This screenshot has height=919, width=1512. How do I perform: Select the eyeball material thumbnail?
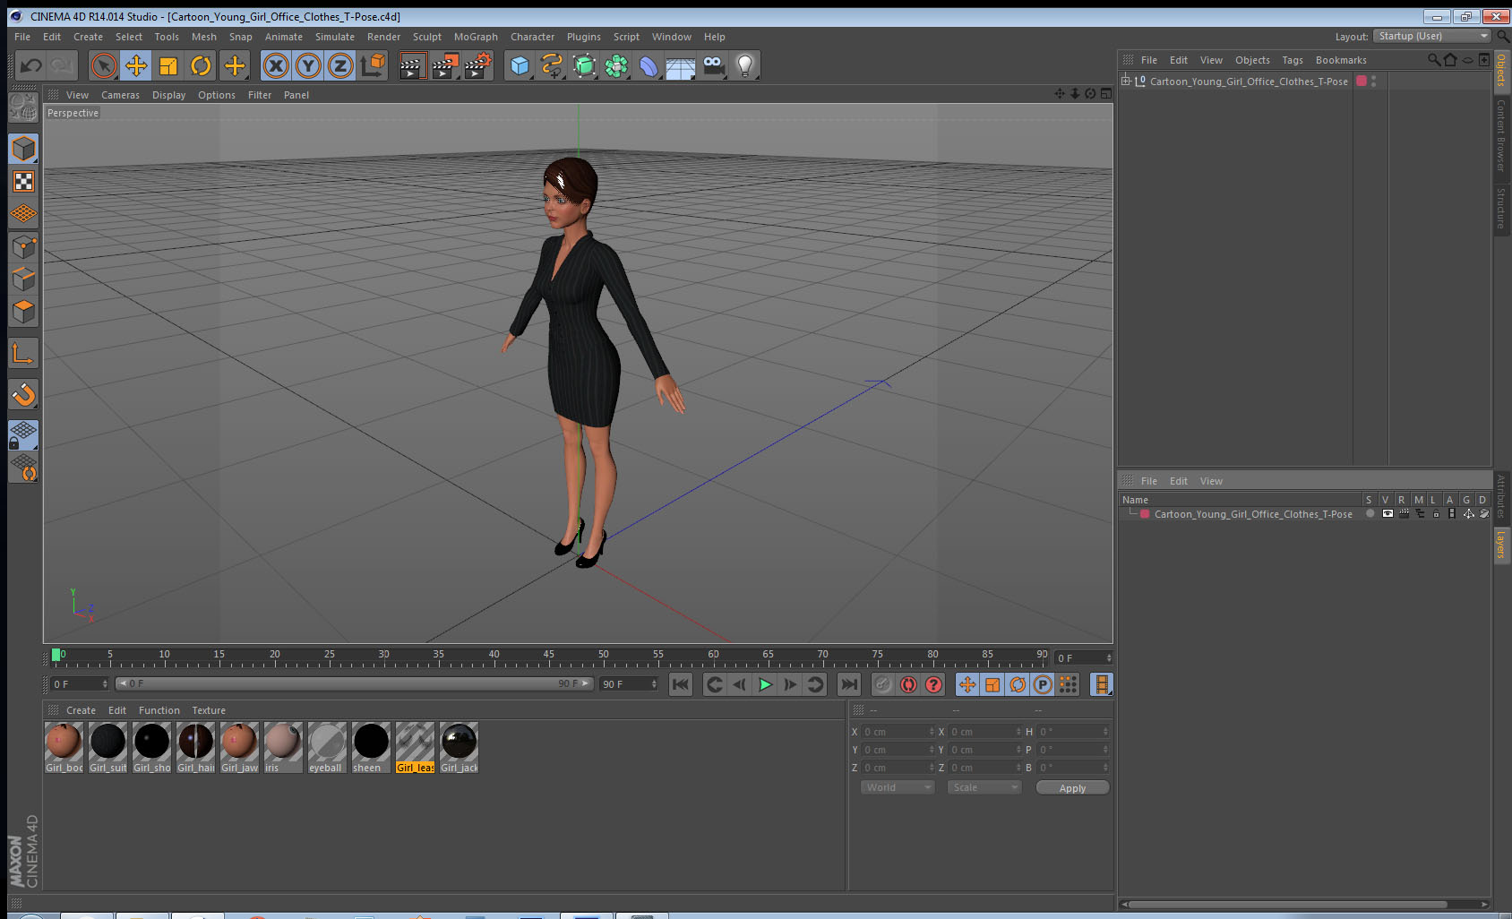click(327, 747)
